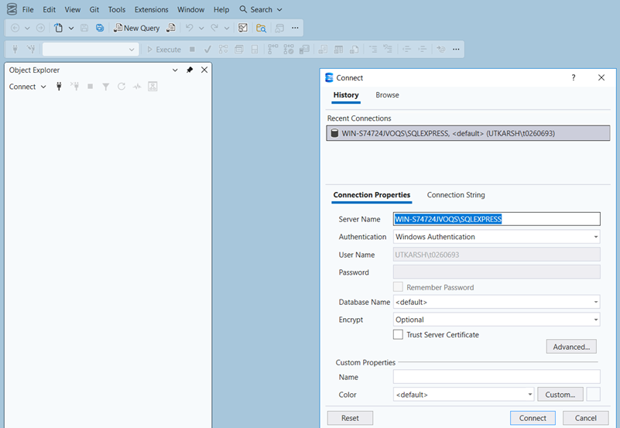Image resolution: width=620 pixels, height=428 pixels.
Task: Open the Authentication dropdown
Action: (497, 237)
